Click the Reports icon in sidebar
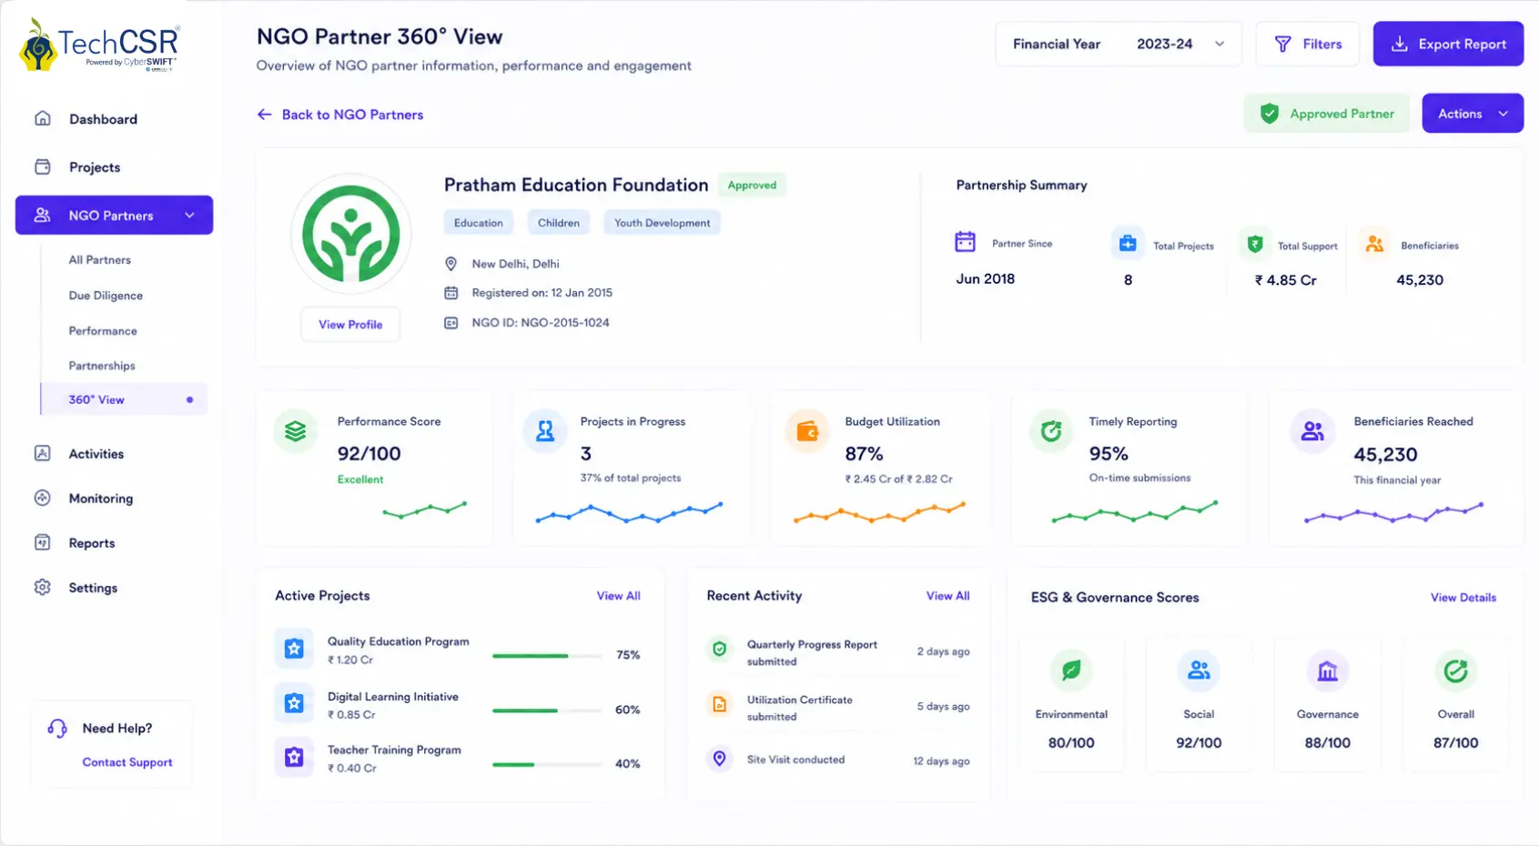 [x=43, y=542]
